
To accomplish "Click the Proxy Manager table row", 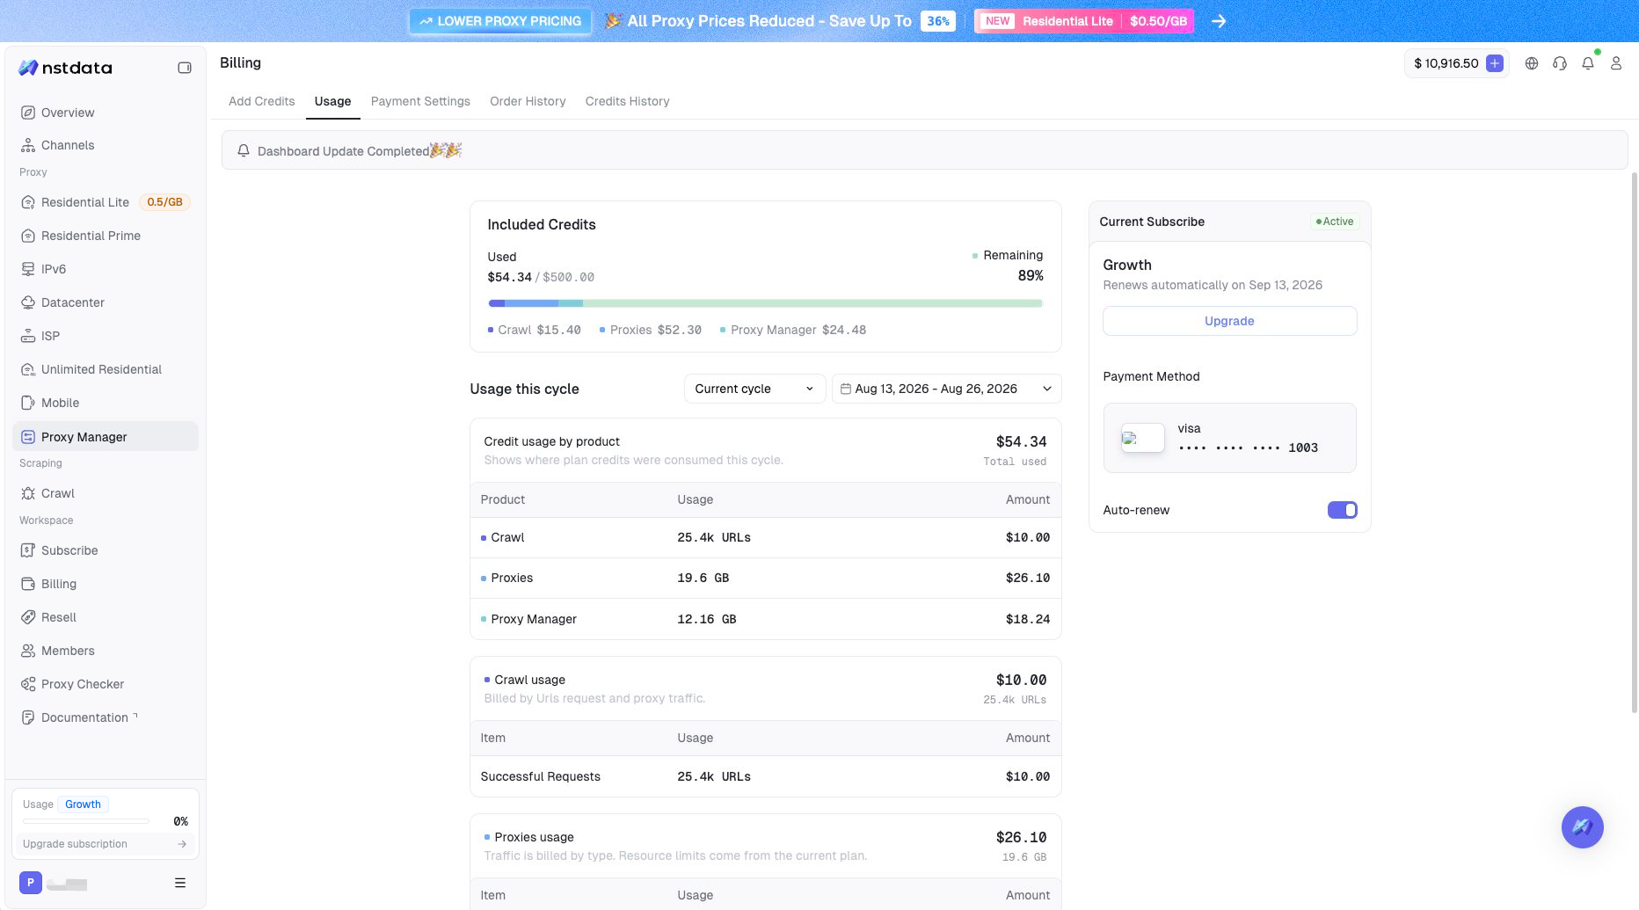I will [x=765, y=619].
